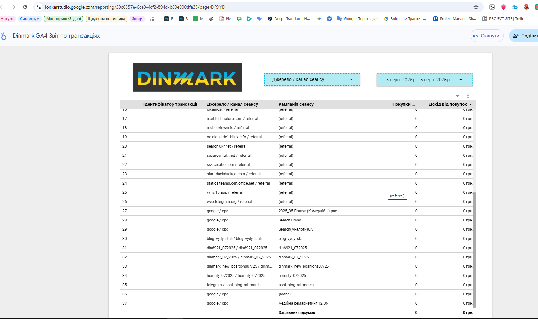Screen dimensions: 538x319
Task: Open the DeepL Translate bookmark
Action: [289, 19]
